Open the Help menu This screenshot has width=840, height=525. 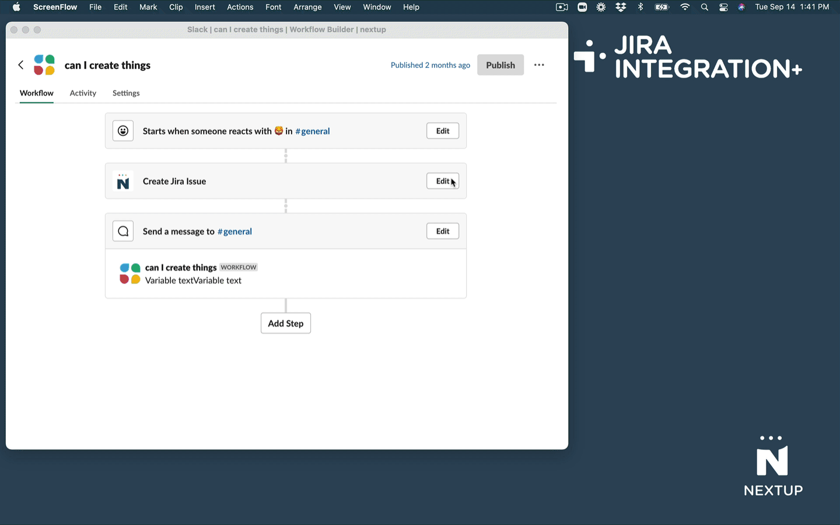pos(411,7)
